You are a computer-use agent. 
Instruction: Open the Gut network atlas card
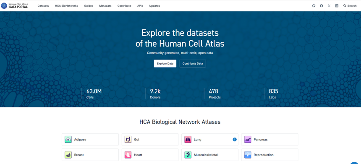(x=150, y=139)
